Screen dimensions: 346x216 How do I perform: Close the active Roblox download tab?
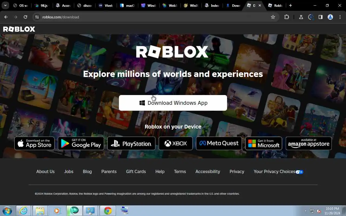click(x=260, y=5)
